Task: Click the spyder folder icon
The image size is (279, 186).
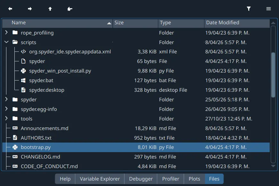Action: 15,99
